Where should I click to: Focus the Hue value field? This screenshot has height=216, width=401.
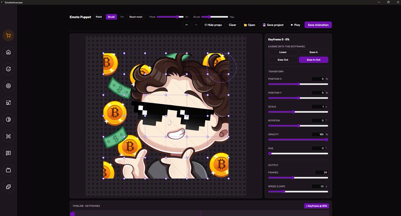tap(318, 148)
